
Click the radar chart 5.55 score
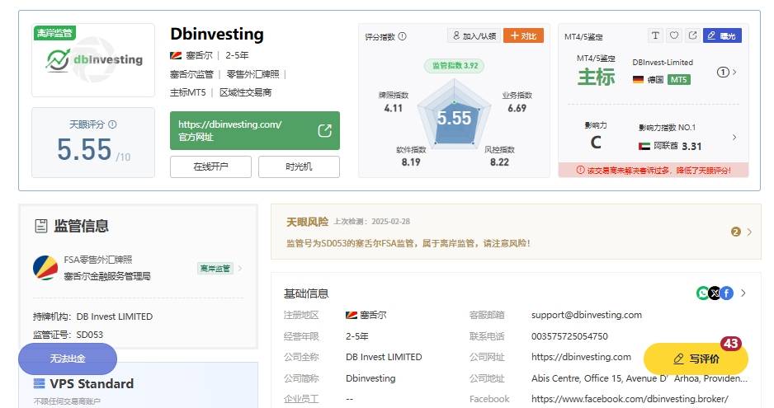click(454, 118)
